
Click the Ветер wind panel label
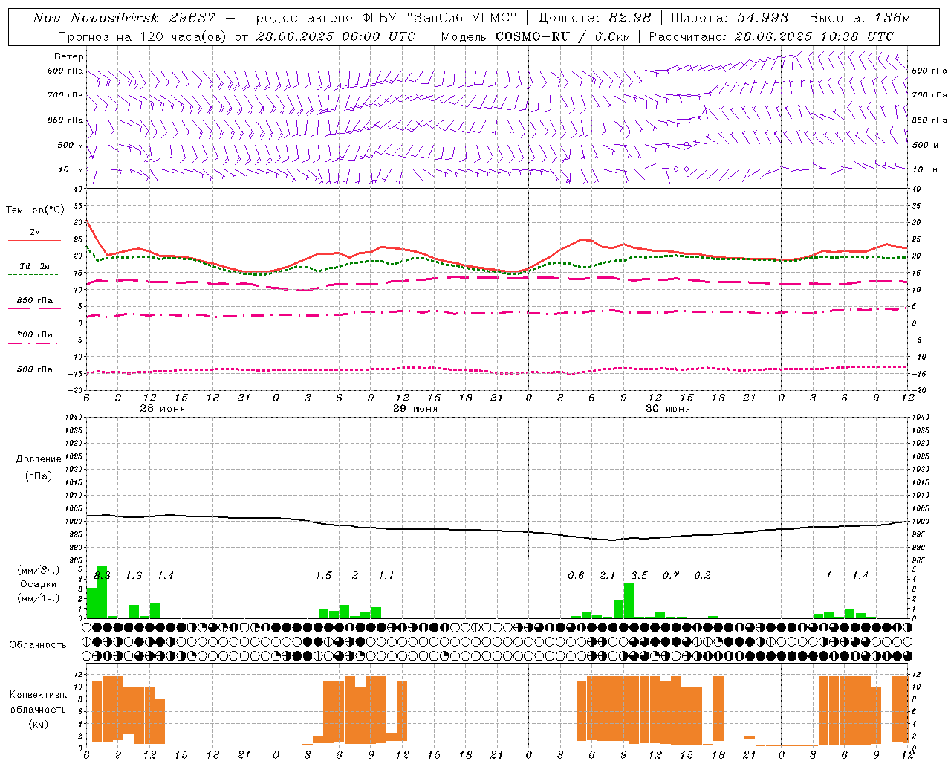click(69, 56)
